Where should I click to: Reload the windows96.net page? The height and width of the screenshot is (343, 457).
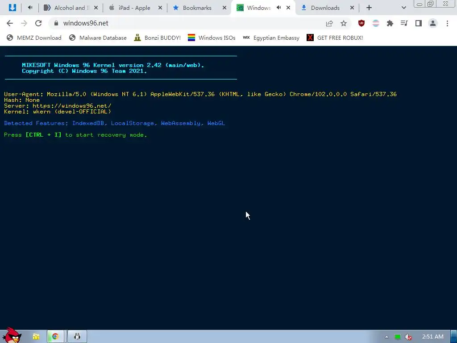click(38, 23)
